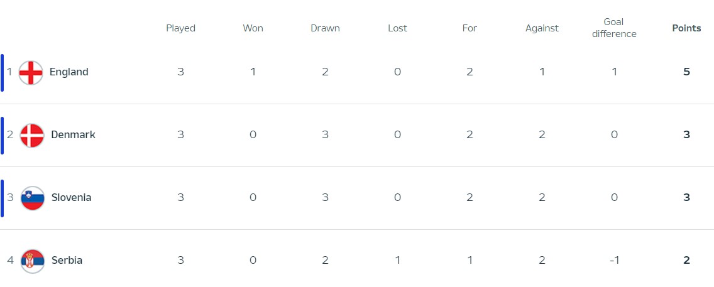
Task: Click the Won column header
Action: 253,28
